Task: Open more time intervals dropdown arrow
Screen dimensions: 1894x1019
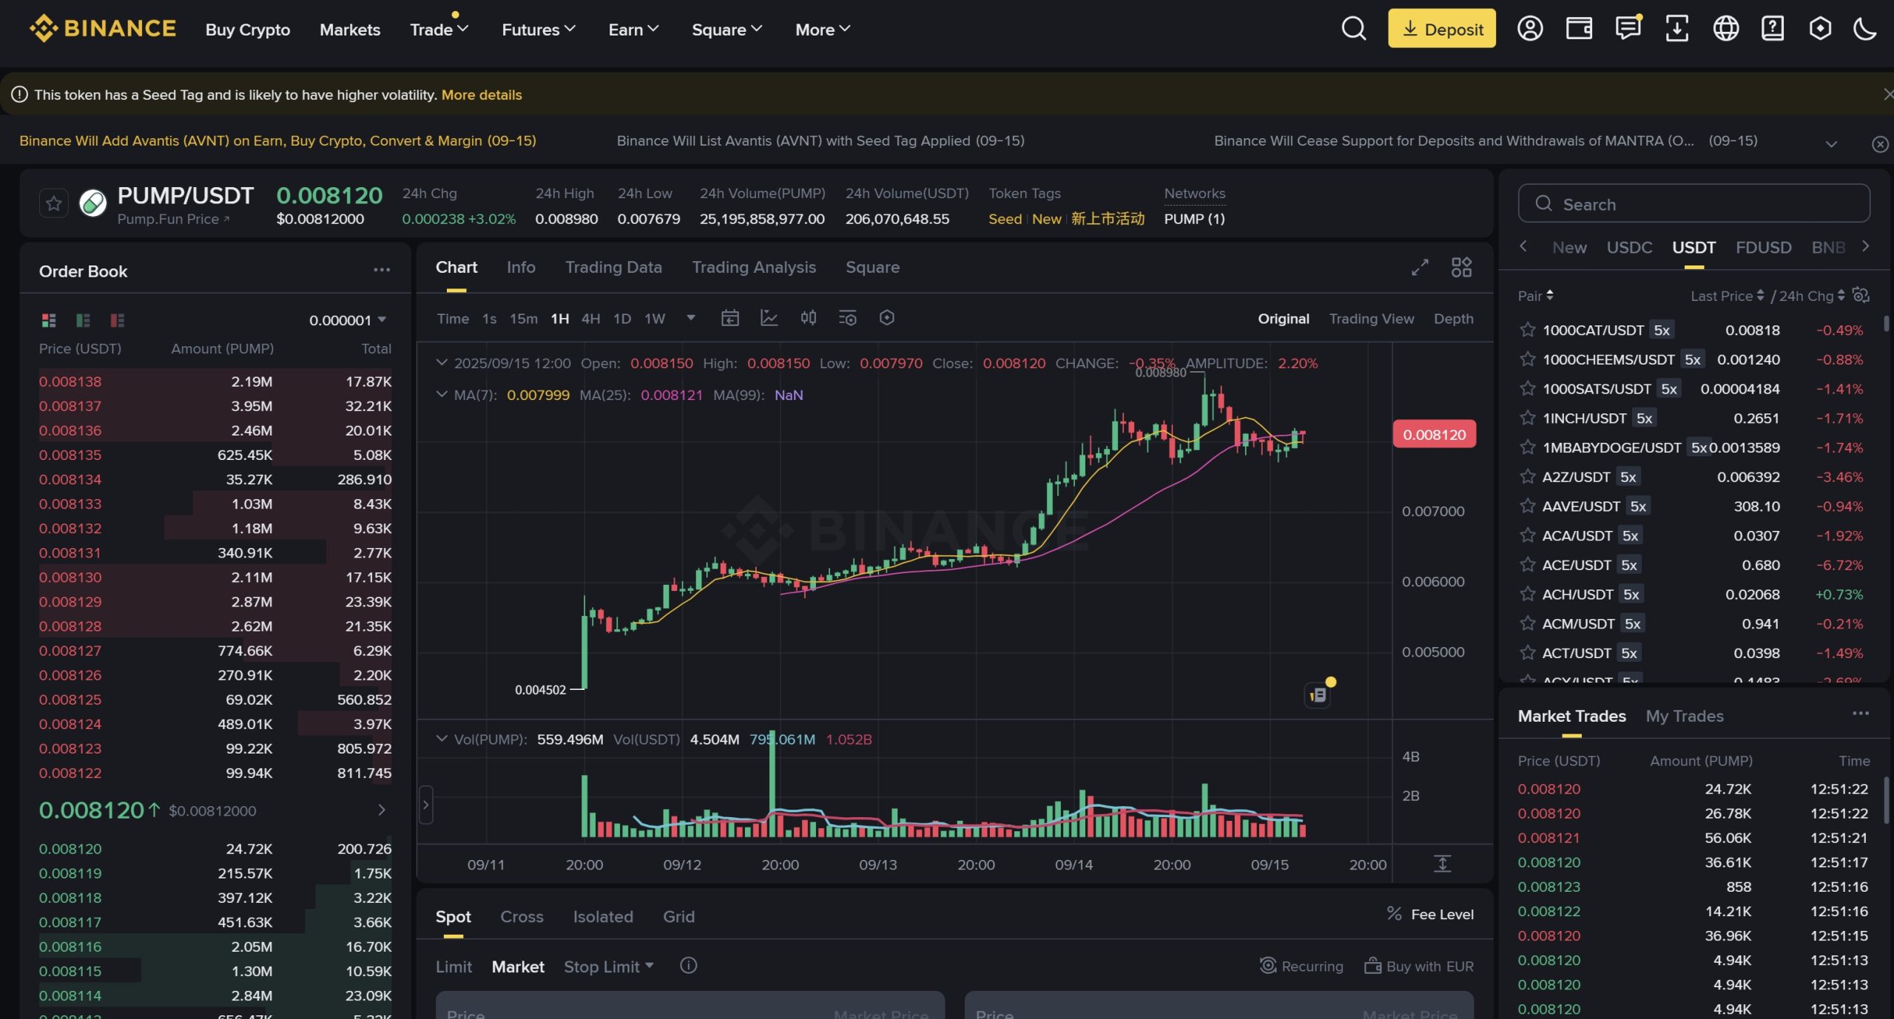Action: pyautogui.click(x=691, y=318)
